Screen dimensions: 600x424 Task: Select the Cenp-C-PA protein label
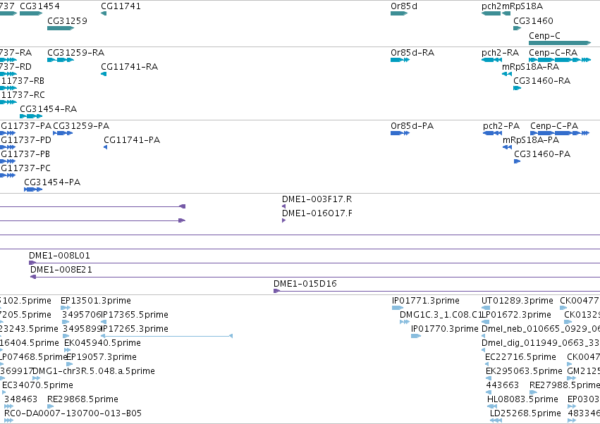(554, 126)
